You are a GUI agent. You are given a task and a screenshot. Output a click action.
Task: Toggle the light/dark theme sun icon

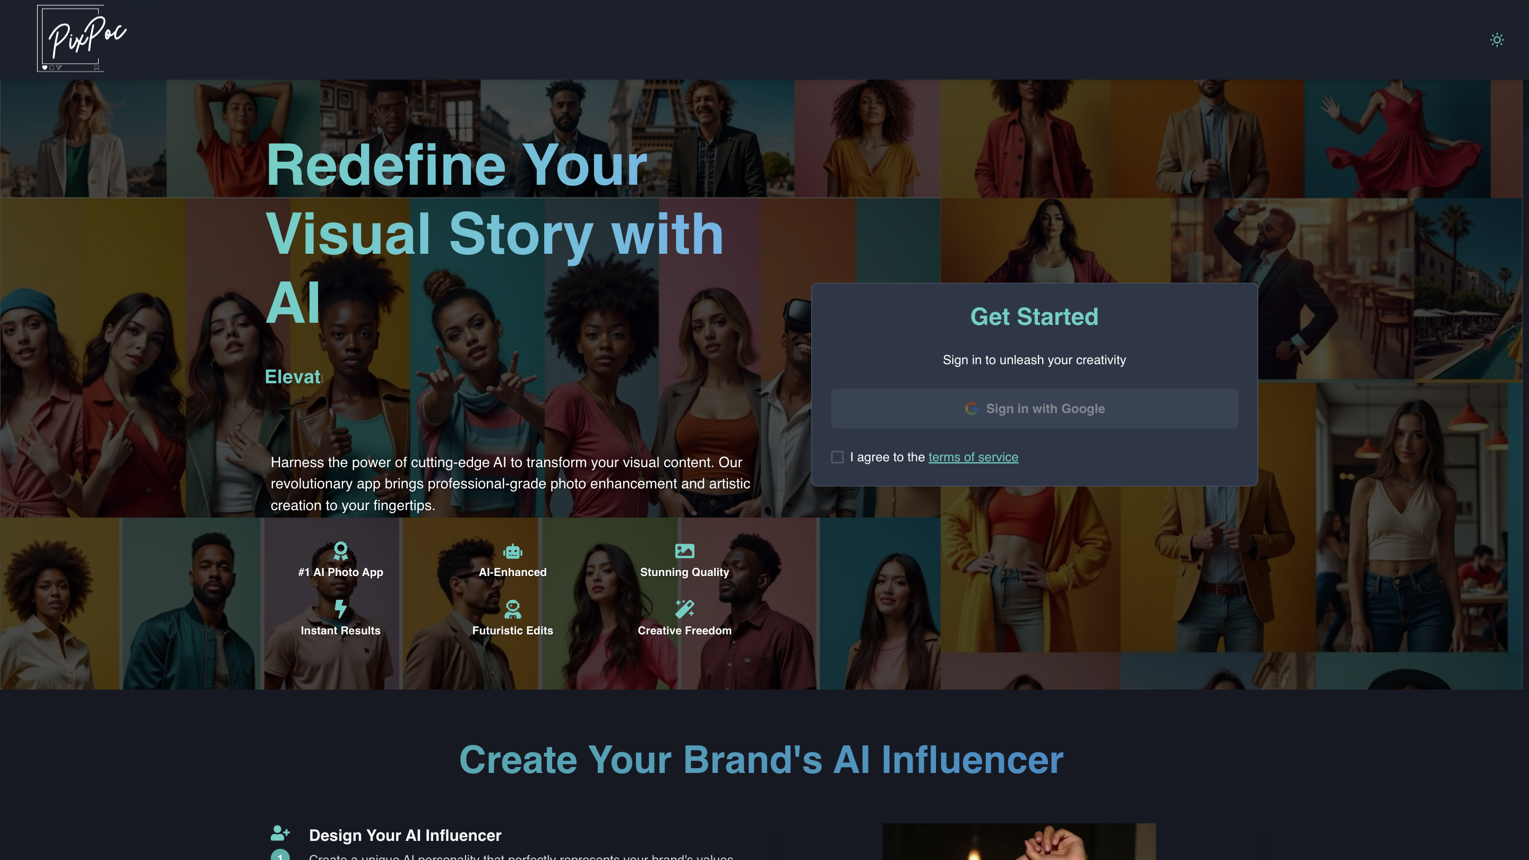[x=1497, y=40]
